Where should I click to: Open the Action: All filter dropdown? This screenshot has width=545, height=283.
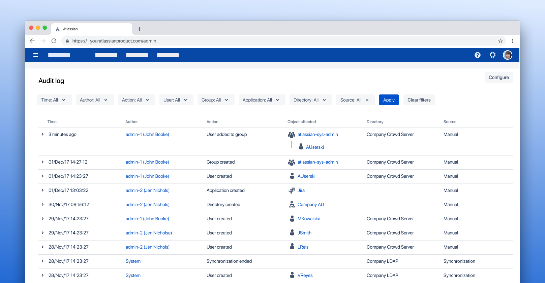(137, 100)
